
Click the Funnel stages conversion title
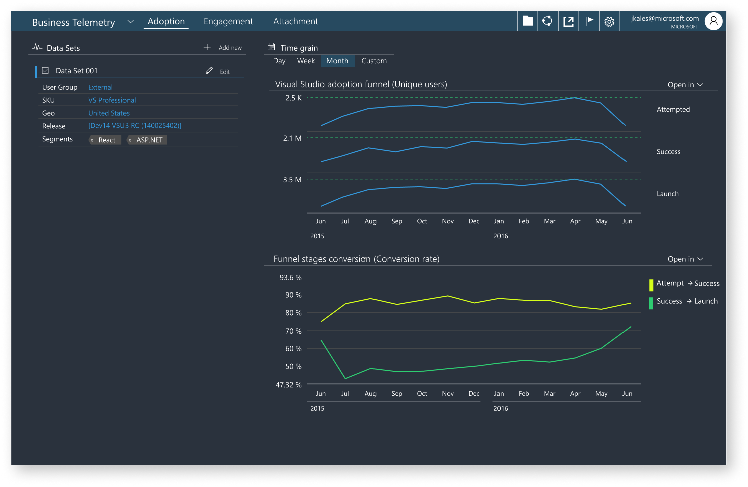click(x=356, y=259)
